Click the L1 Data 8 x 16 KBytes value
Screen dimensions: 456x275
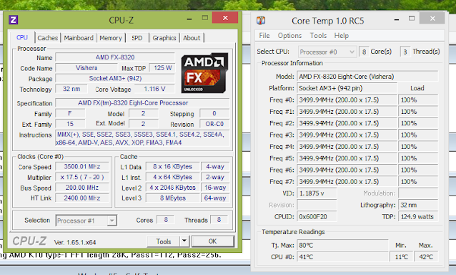(173, 167)
